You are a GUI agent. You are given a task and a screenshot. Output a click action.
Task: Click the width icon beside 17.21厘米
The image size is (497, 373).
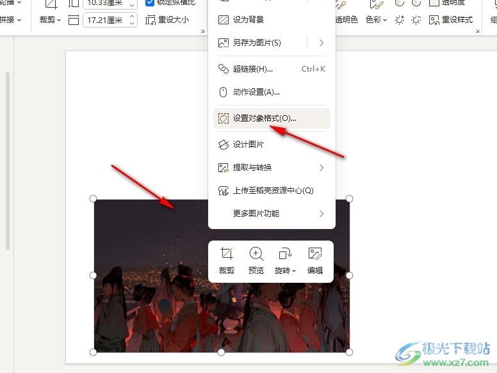point(74,20)
